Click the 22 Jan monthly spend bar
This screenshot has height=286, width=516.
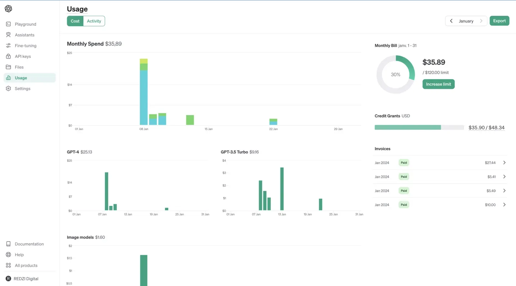point(273,122)
